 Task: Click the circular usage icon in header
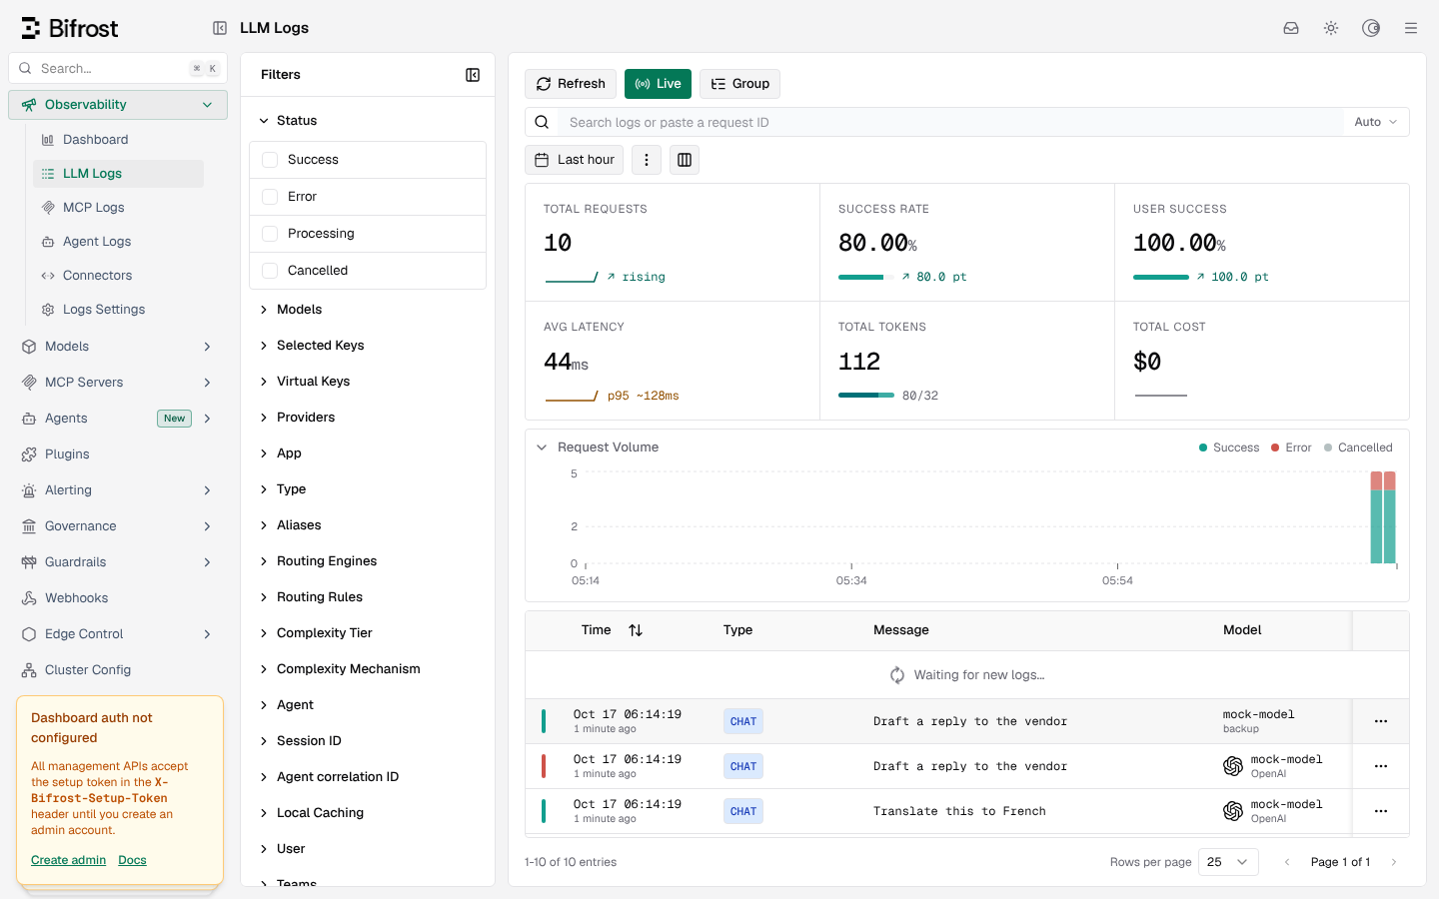1371,28
